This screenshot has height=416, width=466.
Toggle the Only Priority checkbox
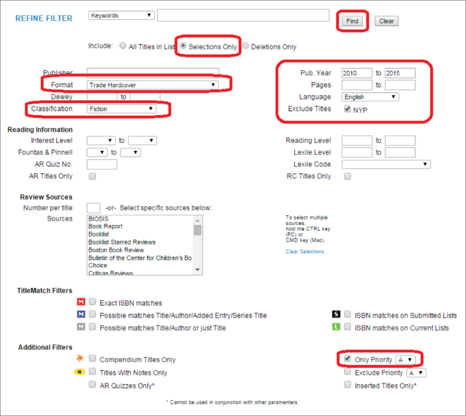pos(347,360)
